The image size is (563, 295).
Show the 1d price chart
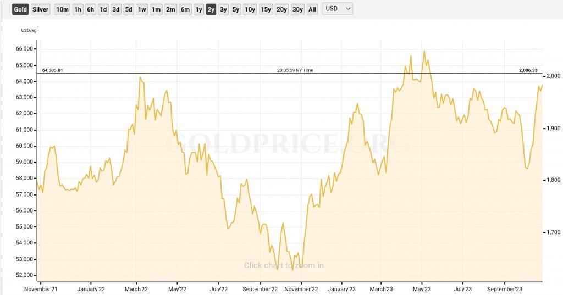click(103, 9)
